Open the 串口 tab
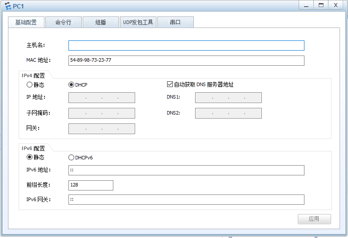 pos(175,22)
